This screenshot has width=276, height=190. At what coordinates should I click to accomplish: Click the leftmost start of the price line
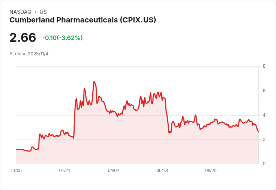tap(16, 150)
